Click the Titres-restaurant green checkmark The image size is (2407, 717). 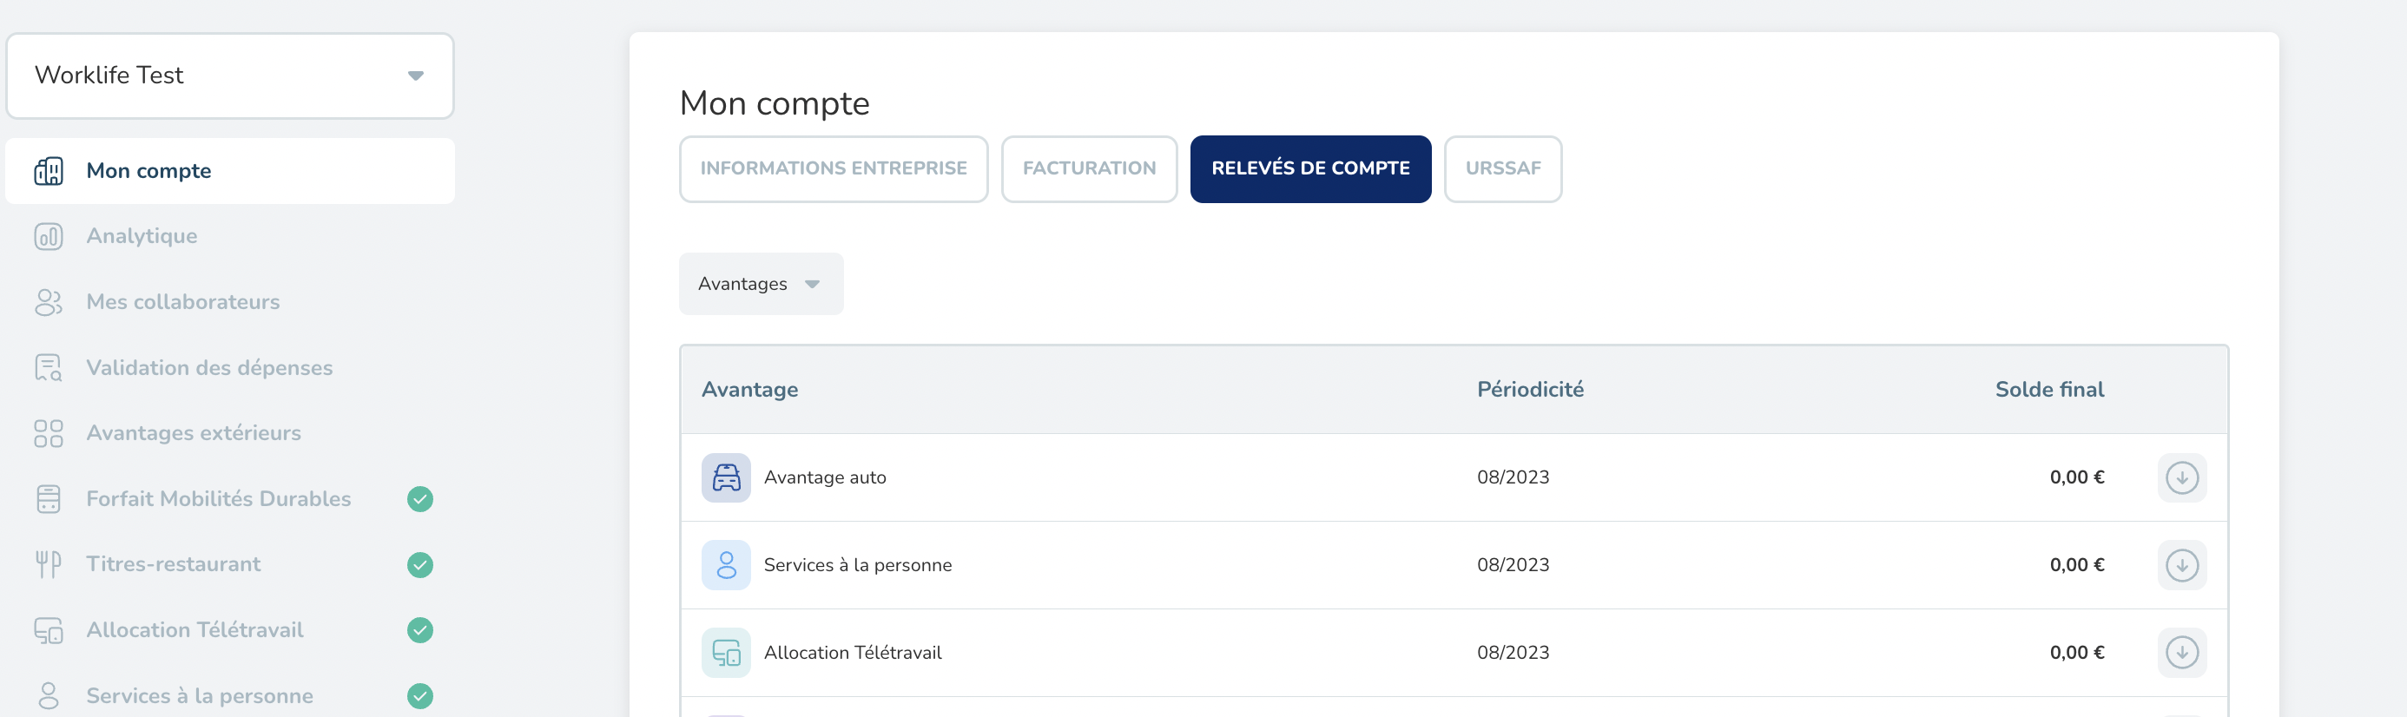point(420,565)
